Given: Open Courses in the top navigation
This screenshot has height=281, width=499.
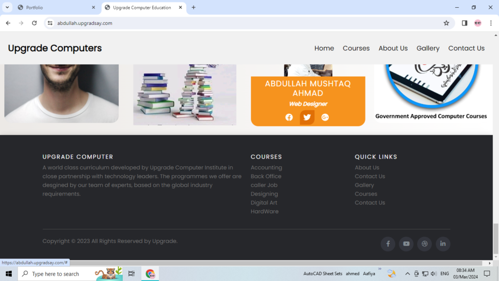Looking at the screenshot, I should [x=356, y=48].
